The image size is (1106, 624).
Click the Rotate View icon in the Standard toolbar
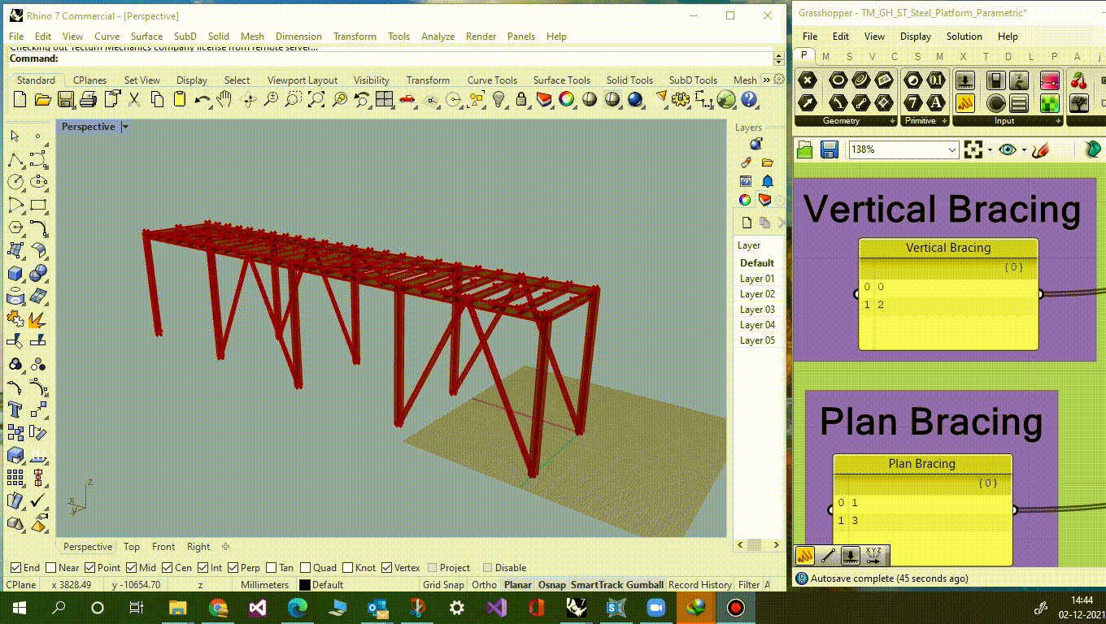(248, 99)
